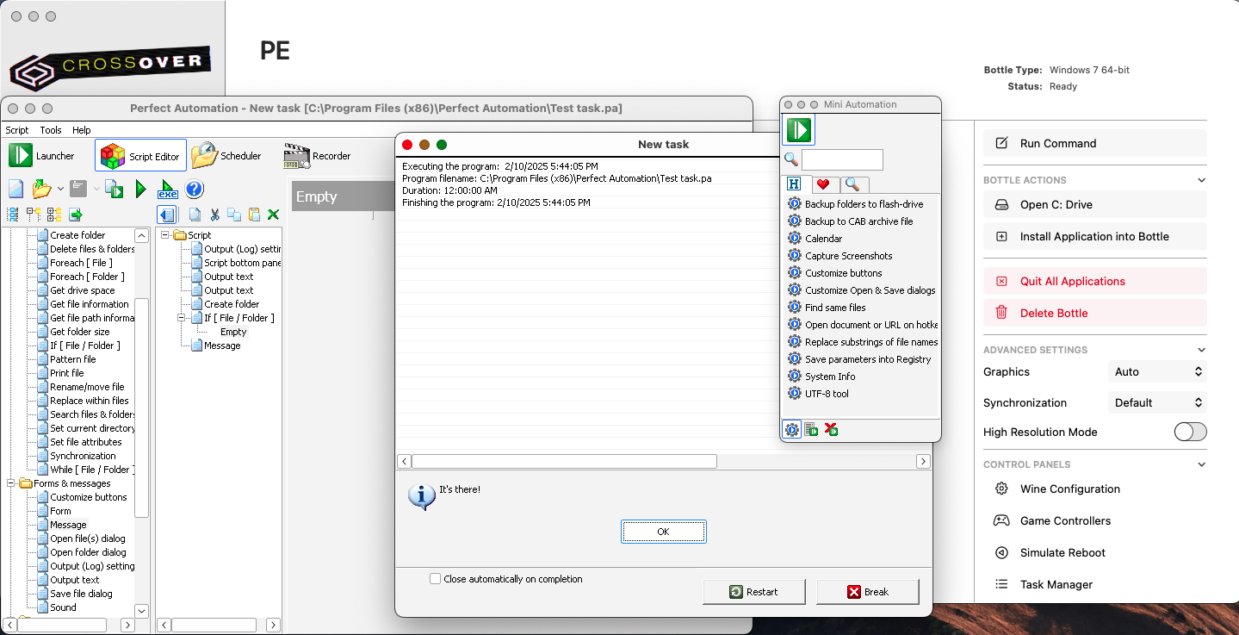Select Message under Forms & messages
The height and width of the screenshot is (635, 1239).
point(68,525)
